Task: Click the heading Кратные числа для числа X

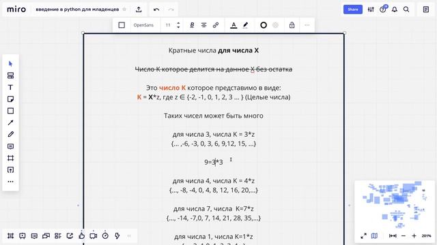Action: pyautogui.click(x=214, y=50)
